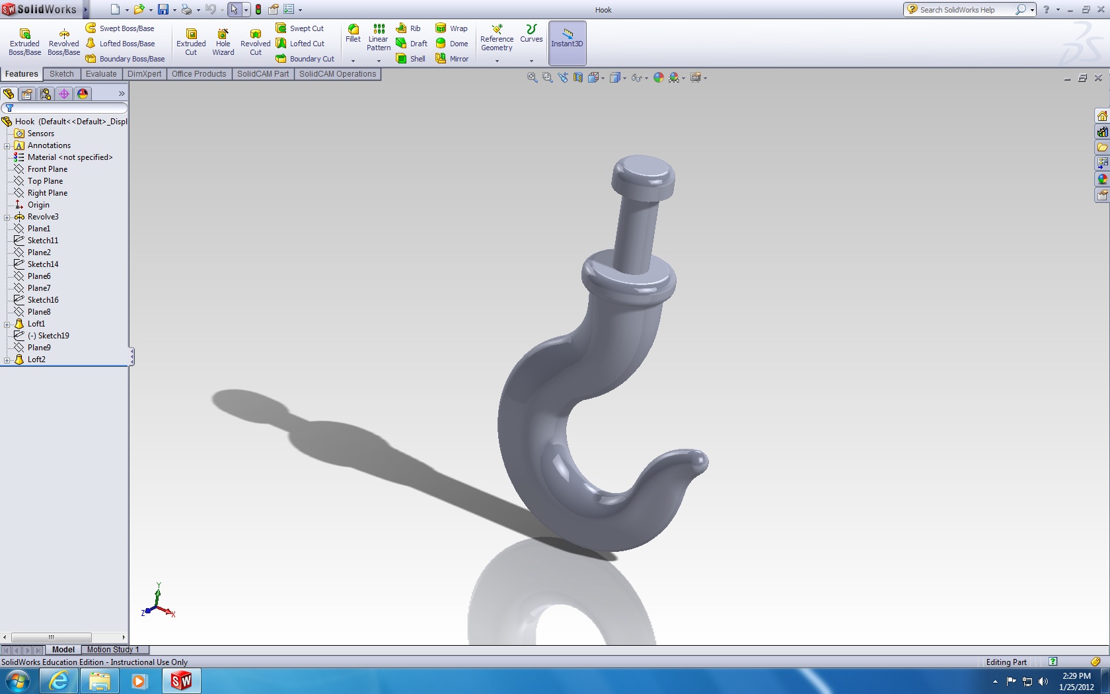Click the Extruded Cut tool

pyautogui.click(x=191, y=42)
